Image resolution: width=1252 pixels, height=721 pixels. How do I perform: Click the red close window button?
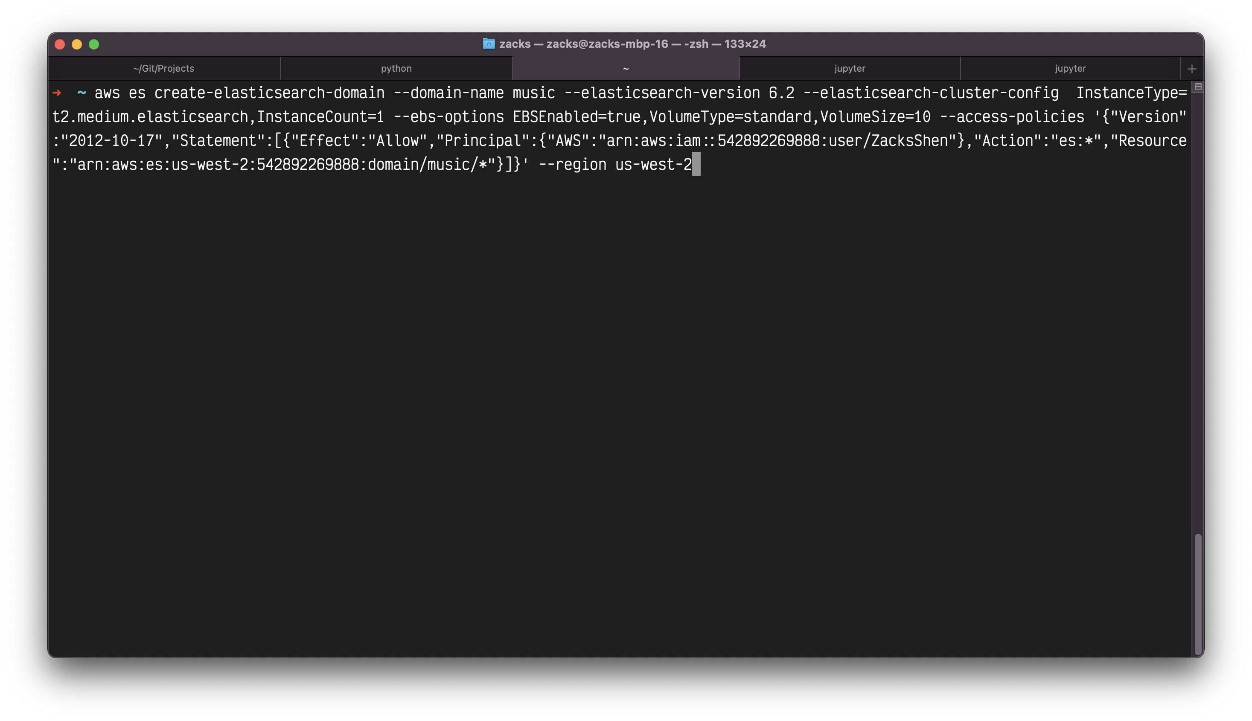60,44
